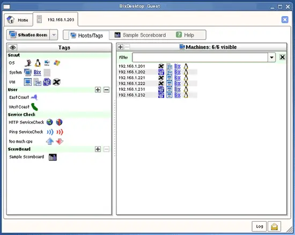The image size is (295, 235).
Task: Click the Sample Scoreboard label in Tags
Action: 26,157
